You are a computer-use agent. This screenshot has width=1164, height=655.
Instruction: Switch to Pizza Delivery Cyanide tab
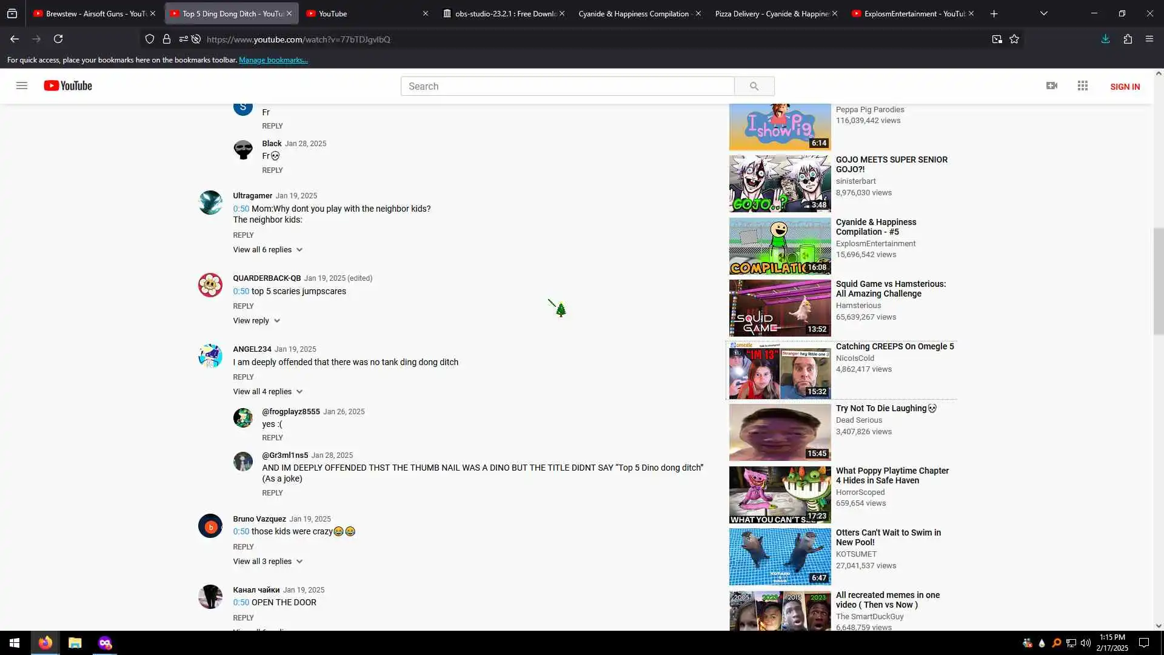(770, 13)
